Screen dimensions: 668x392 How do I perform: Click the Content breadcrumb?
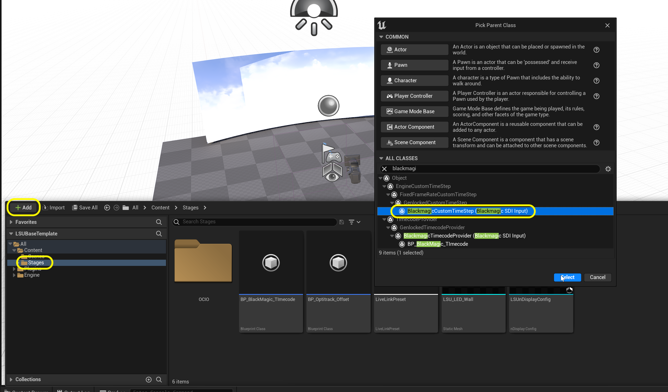(160, 208)
